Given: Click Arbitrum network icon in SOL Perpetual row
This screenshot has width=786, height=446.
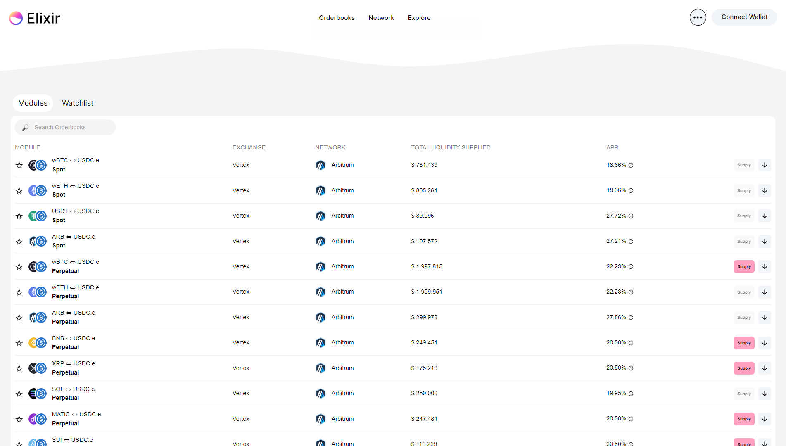Looking at the screenshot, I should pyautogui.click(x=321, y=394).
